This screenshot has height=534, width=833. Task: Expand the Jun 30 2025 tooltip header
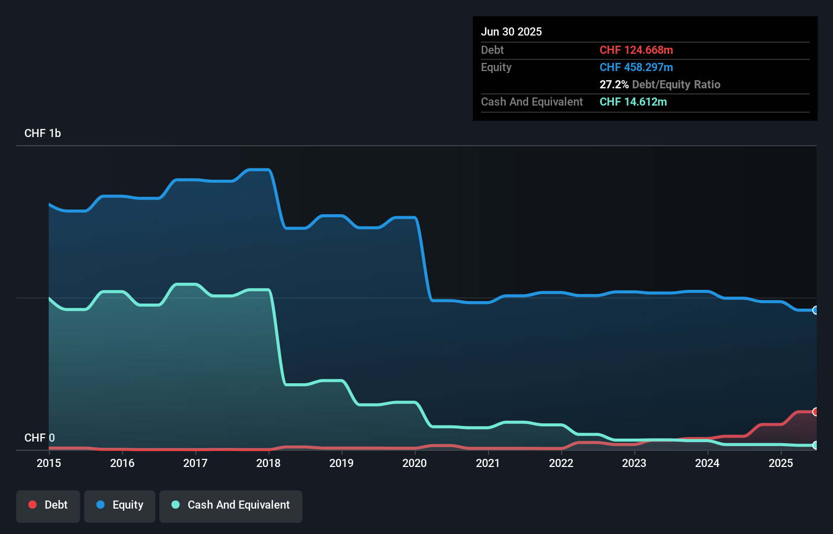[x=511, y=31]
